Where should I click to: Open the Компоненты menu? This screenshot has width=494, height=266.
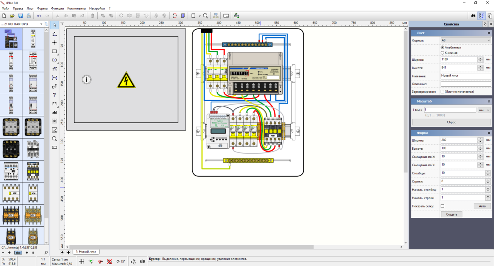76,8
